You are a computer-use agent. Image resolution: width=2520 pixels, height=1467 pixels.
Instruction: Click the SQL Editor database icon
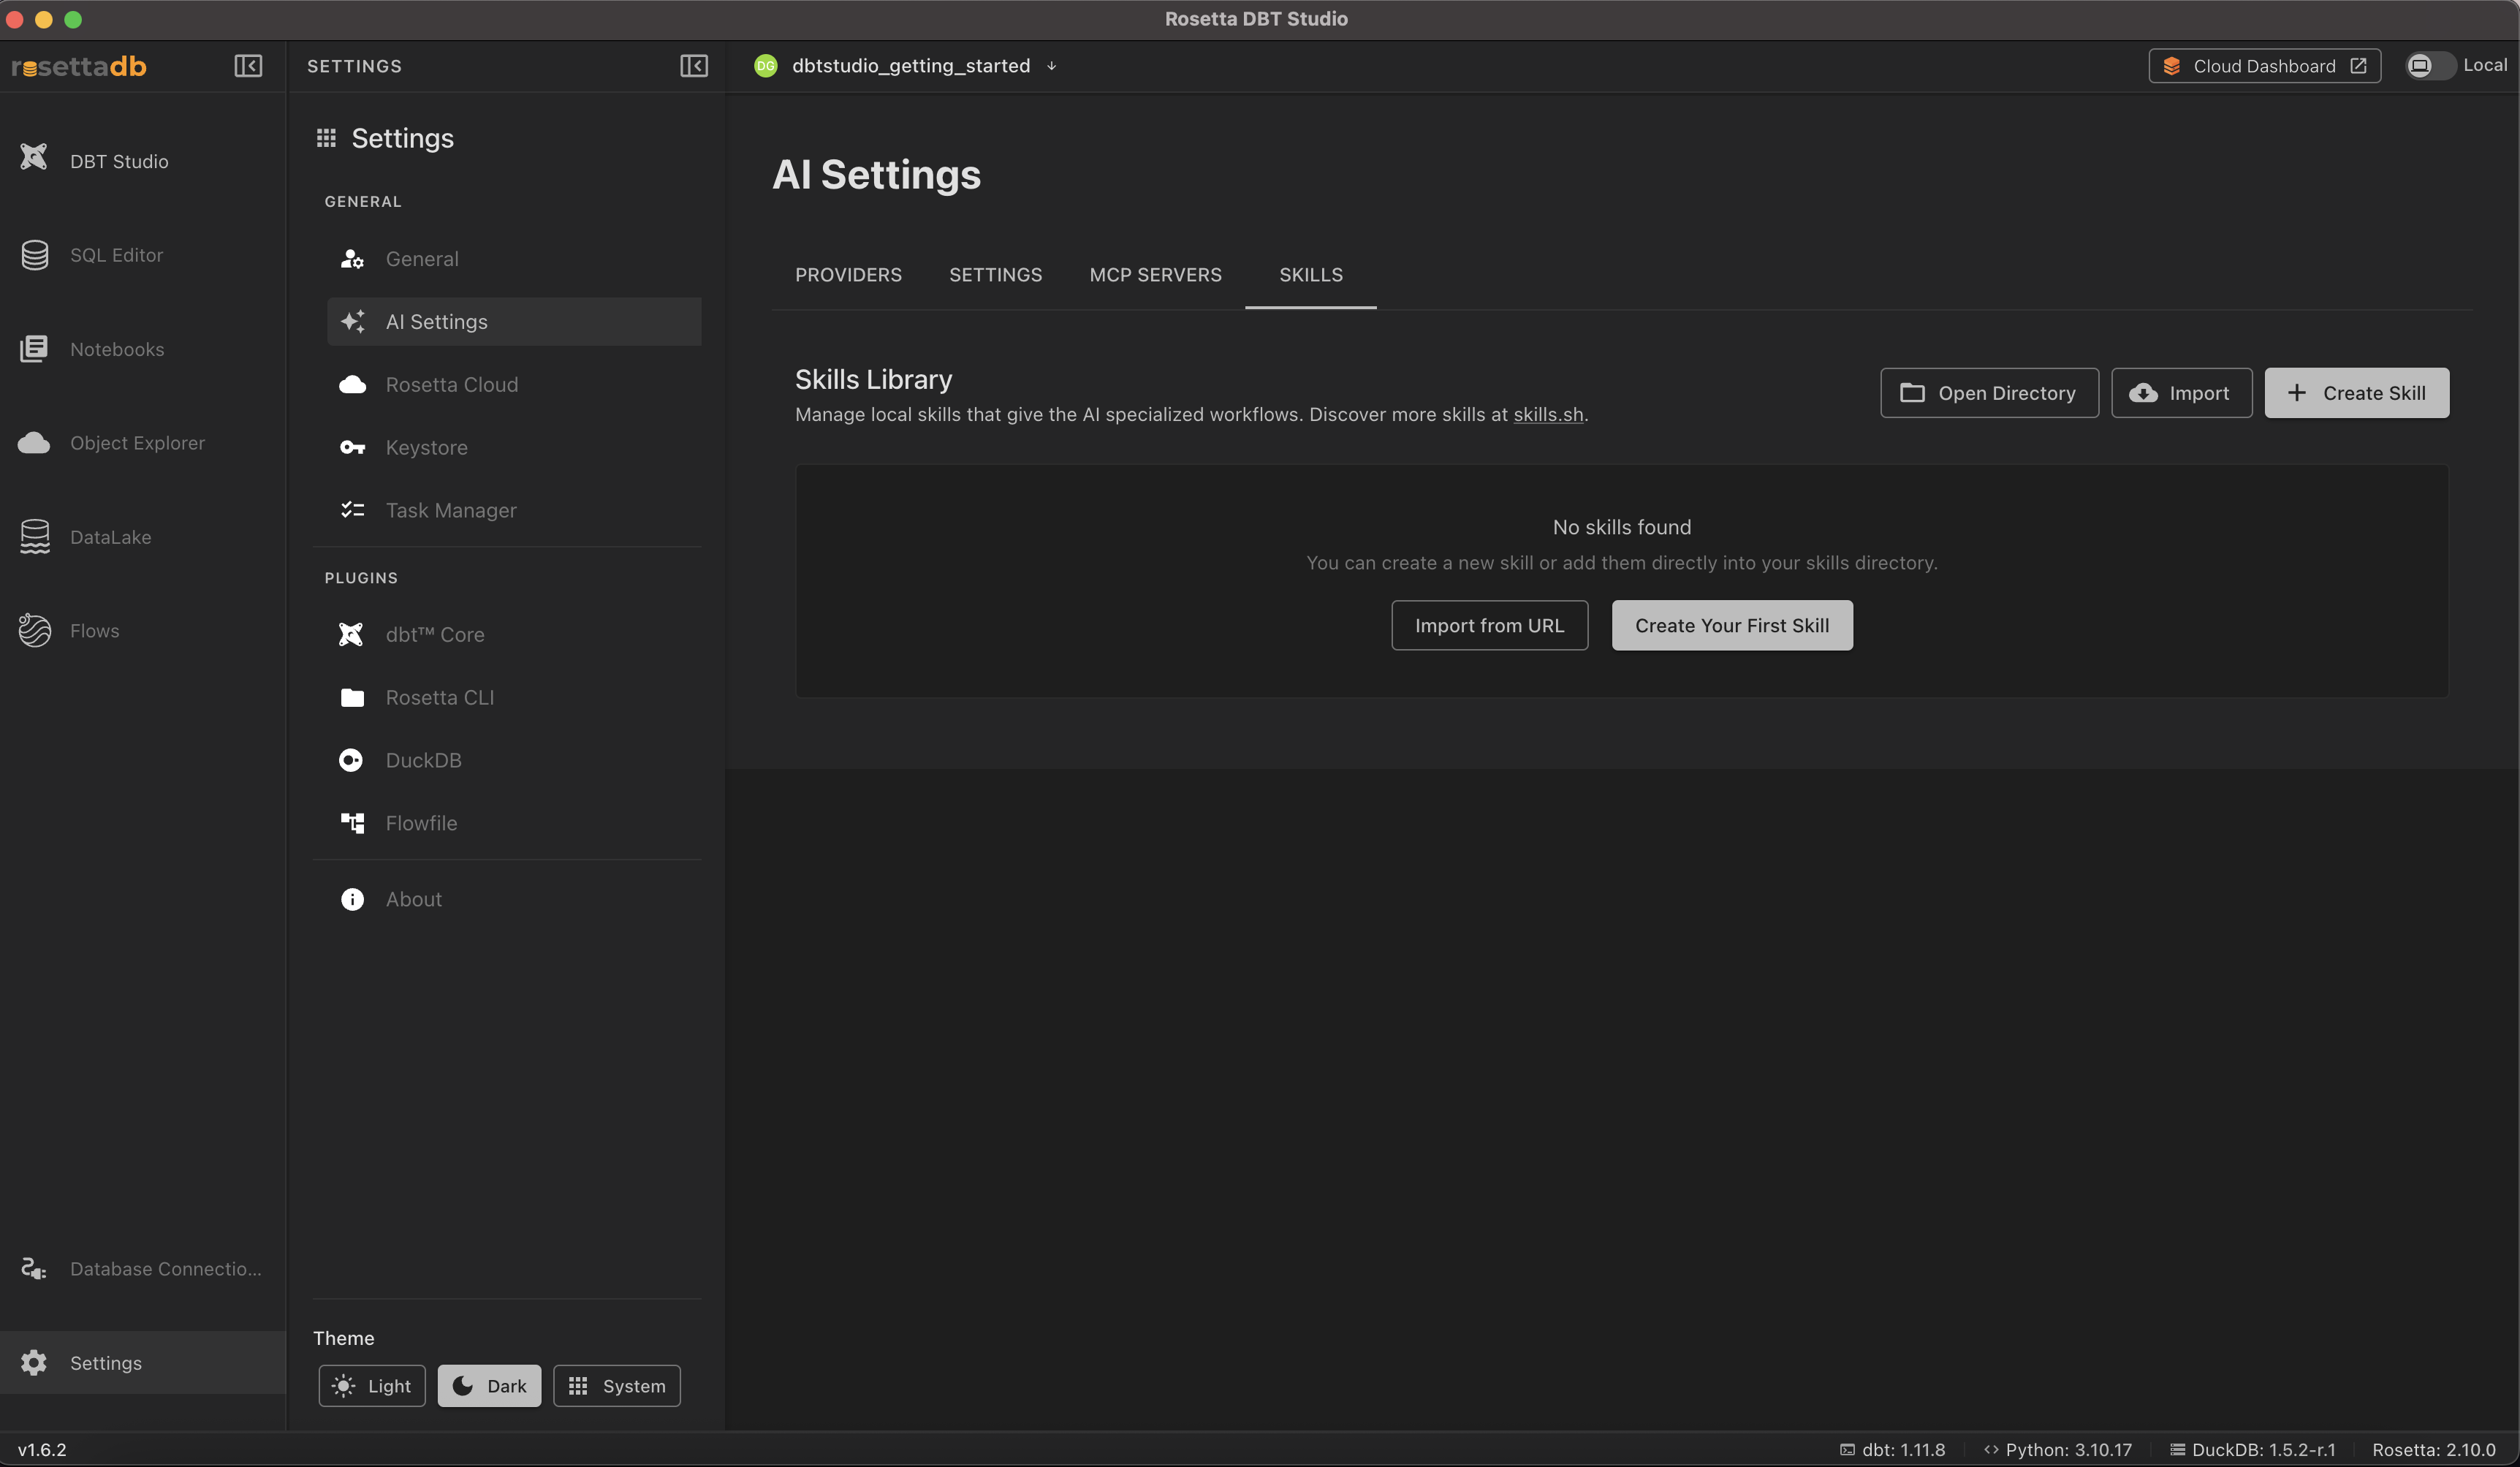click(34, 255)
